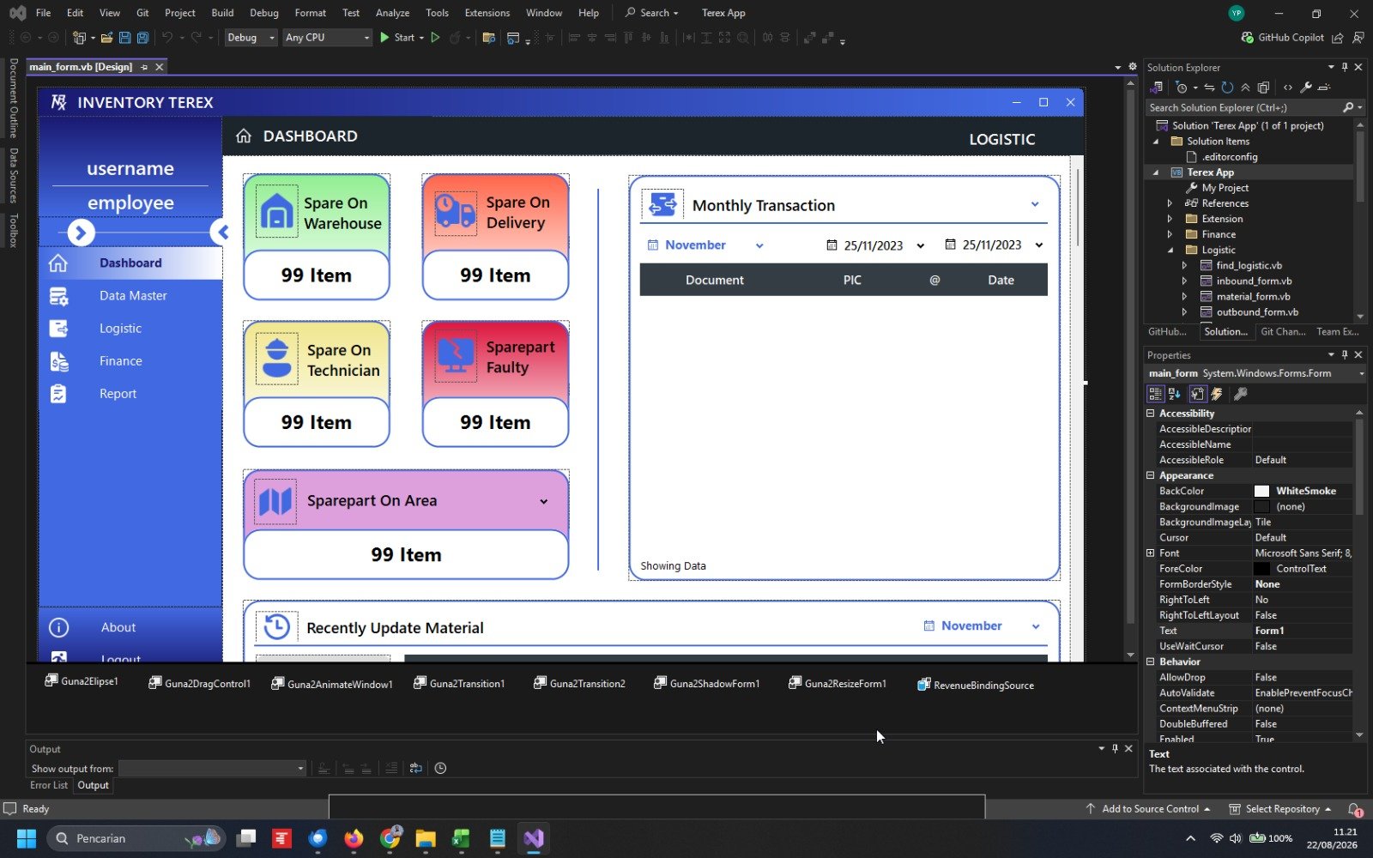Click the Spare On Warehouse card icon
Viewport: 1373px width, 858px height.
pyautogui.click(x=276, y=211)
